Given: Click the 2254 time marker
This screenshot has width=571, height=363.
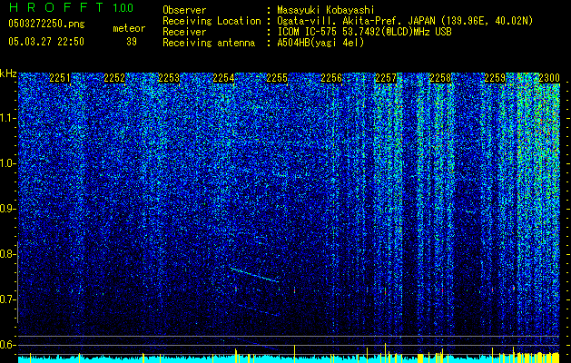Looking at the screenshot, I should coord(223,78).
